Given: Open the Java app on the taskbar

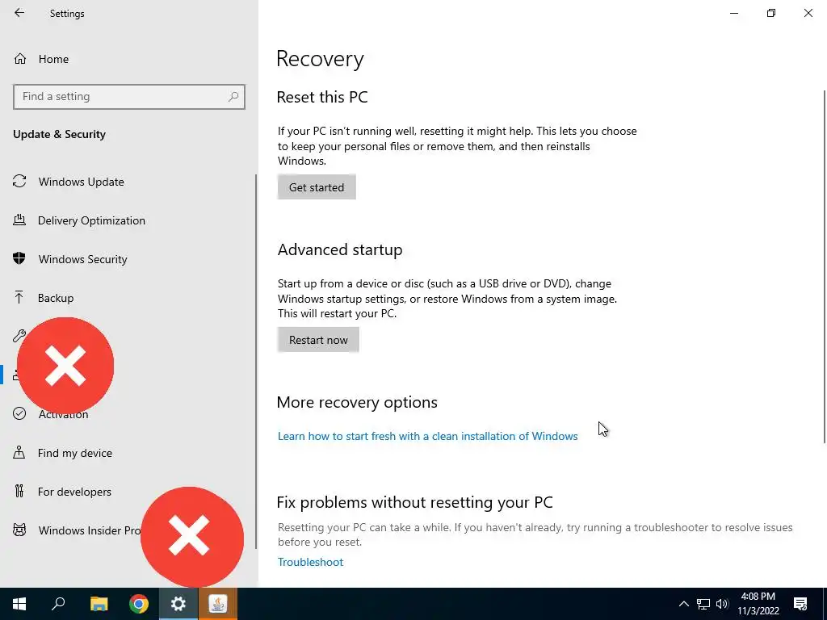Looking at the screenshot, I should click(x=218, y=604).
